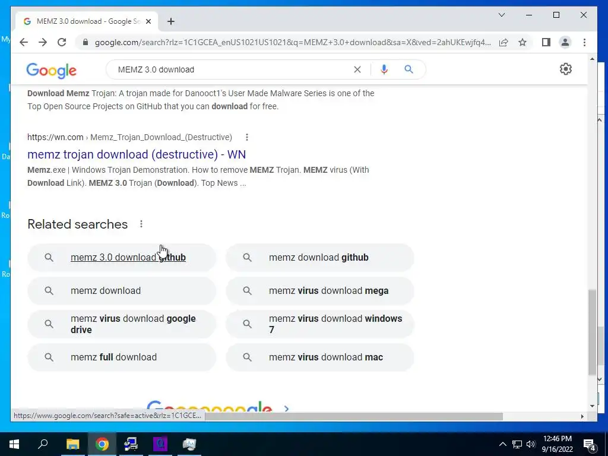
Task: Search memz virus download windows 7
Action: (320, 324)
